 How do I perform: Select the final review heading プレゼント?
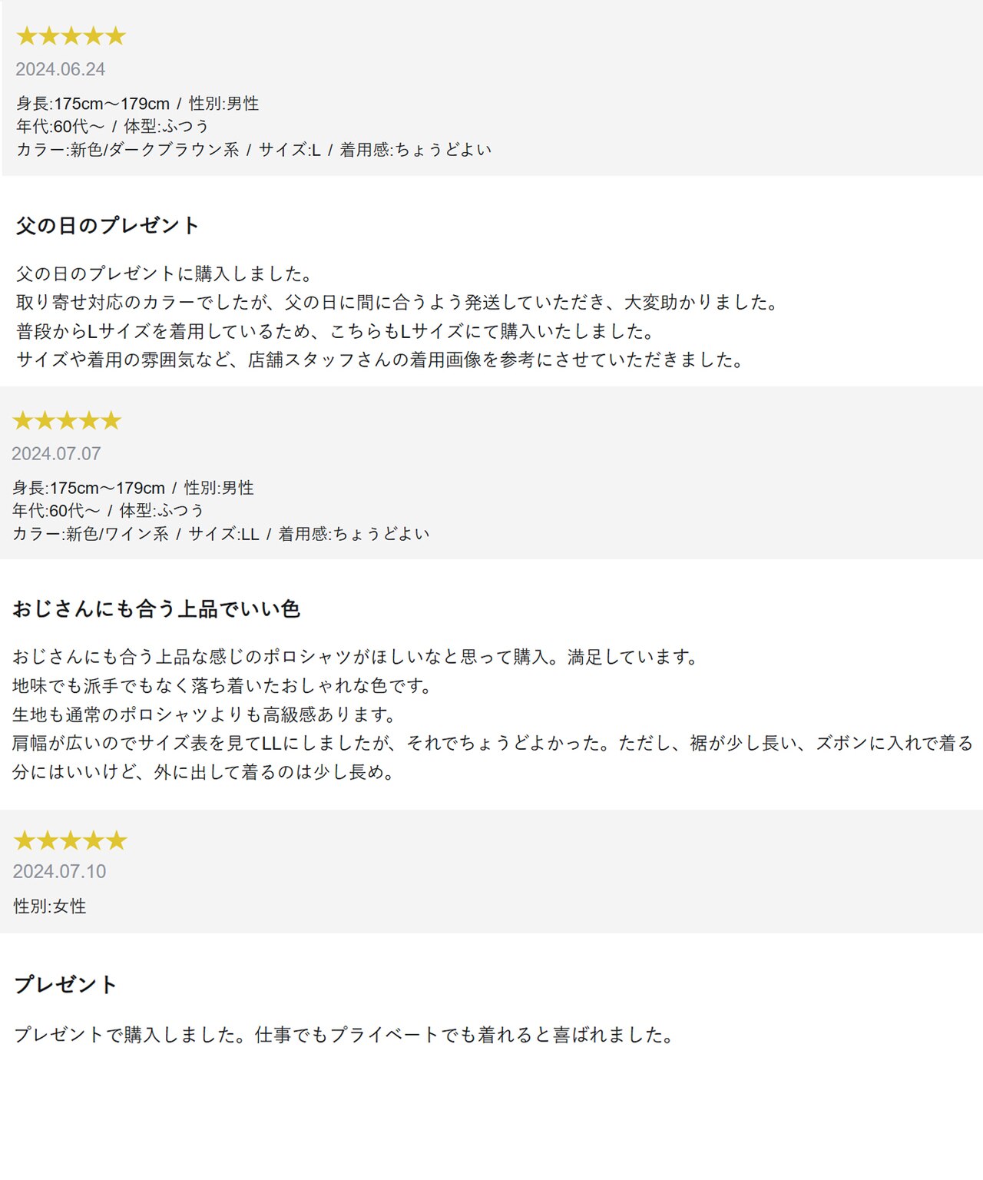(66, 984)
